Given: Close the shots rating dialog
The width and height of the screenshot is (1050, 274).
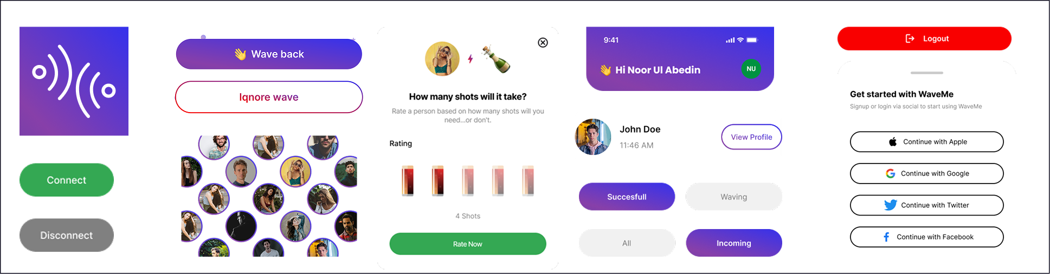Looking at the screenshot, I should (x=543, y=43).
